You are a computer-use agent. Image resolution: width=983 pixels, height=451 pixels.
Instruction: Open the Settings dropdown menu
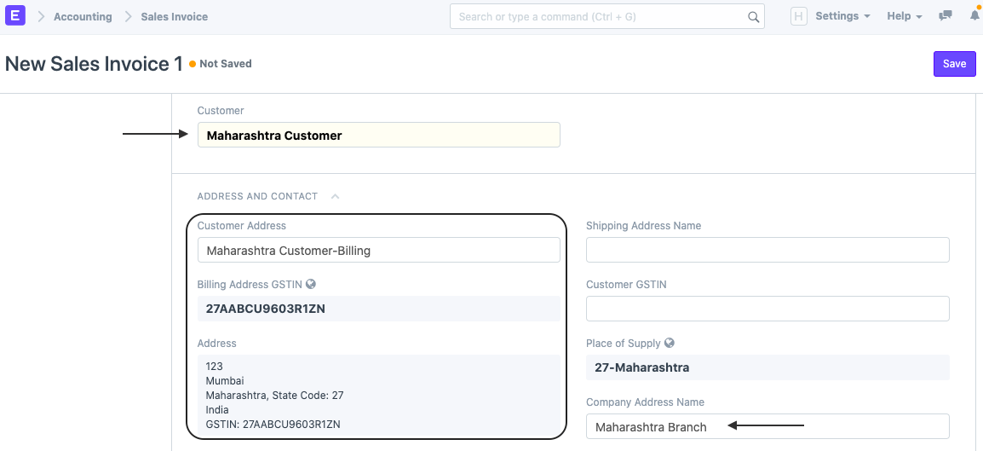tap(842, 16)
